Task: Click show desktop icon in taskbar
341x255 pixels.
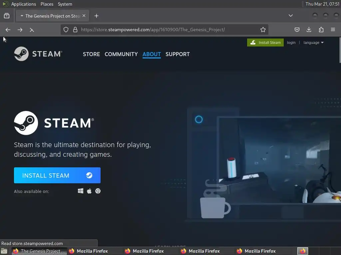Action: coord(4,251)
